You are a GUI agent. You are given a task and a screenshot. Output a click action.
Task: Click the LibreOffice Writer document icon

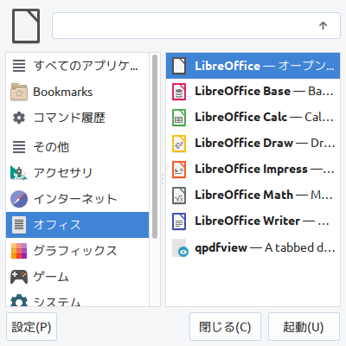[179, 221]
